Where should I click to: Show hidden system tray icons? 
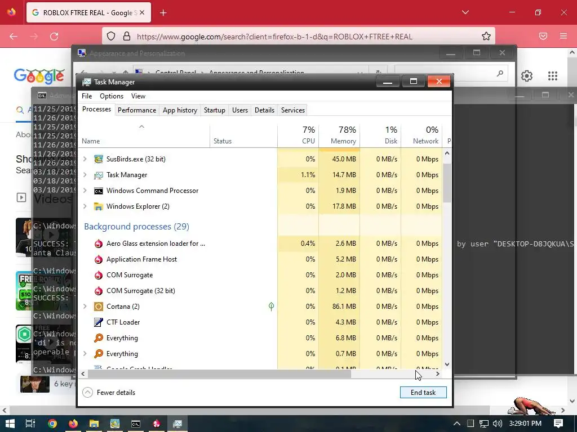pos(456,424)
